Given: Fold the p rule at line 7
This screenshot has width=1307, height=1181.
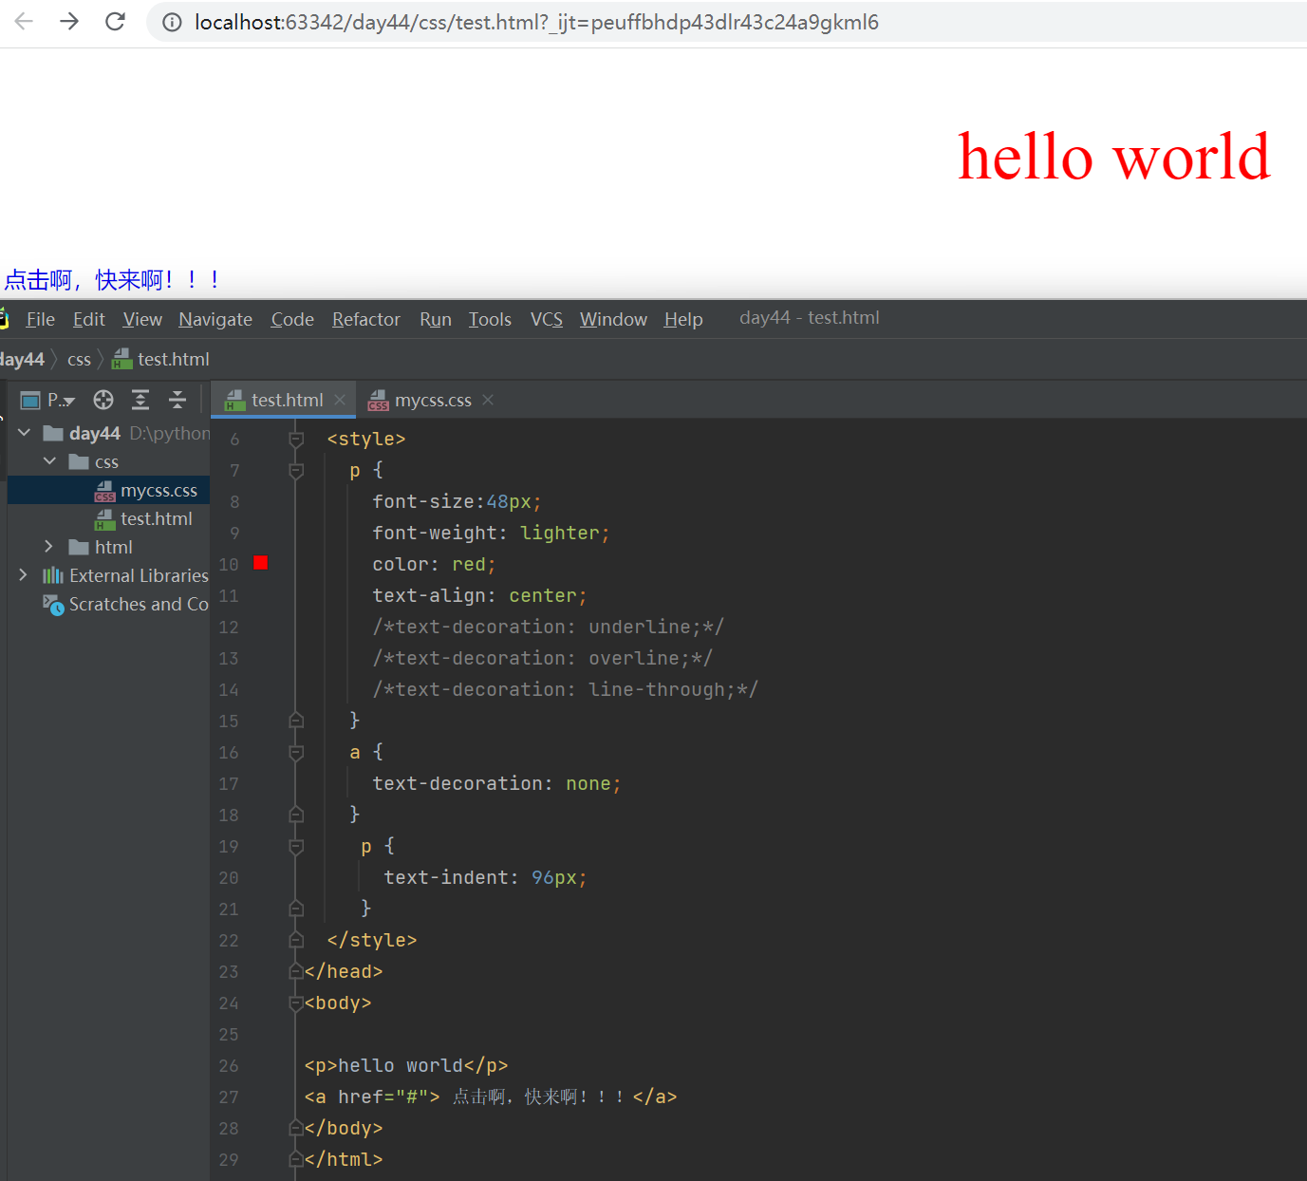Looking at the screenshot, I should [x=296, y=470].
